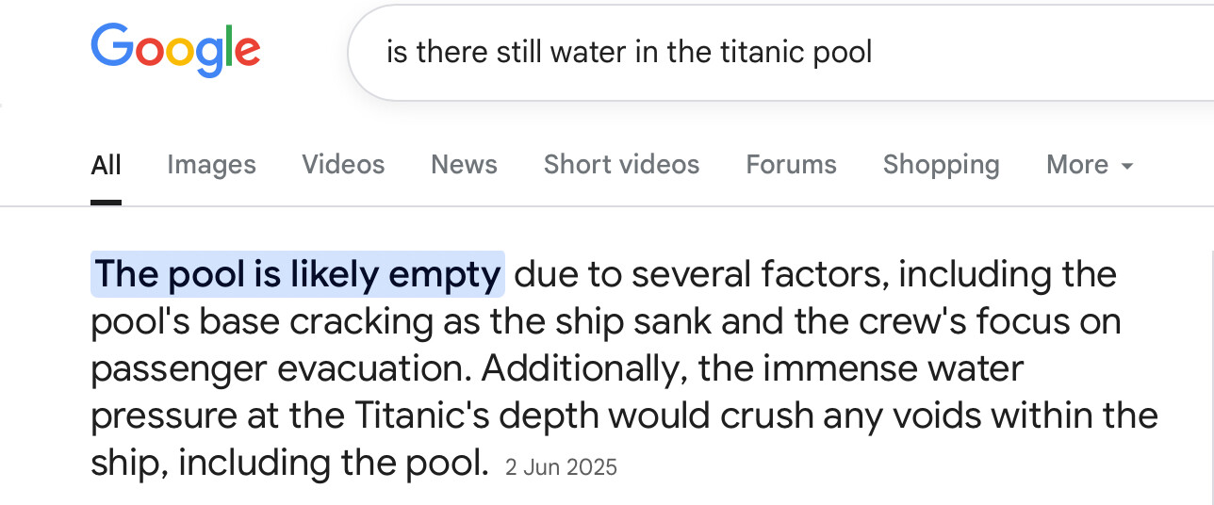
Task: Focus the Google search input field
Action: pyautogui.click(x=780, y=53)
